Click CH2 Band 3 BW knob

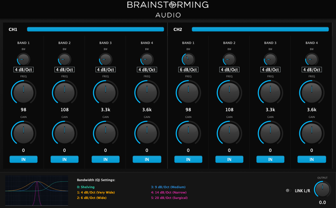coord(270,59)
